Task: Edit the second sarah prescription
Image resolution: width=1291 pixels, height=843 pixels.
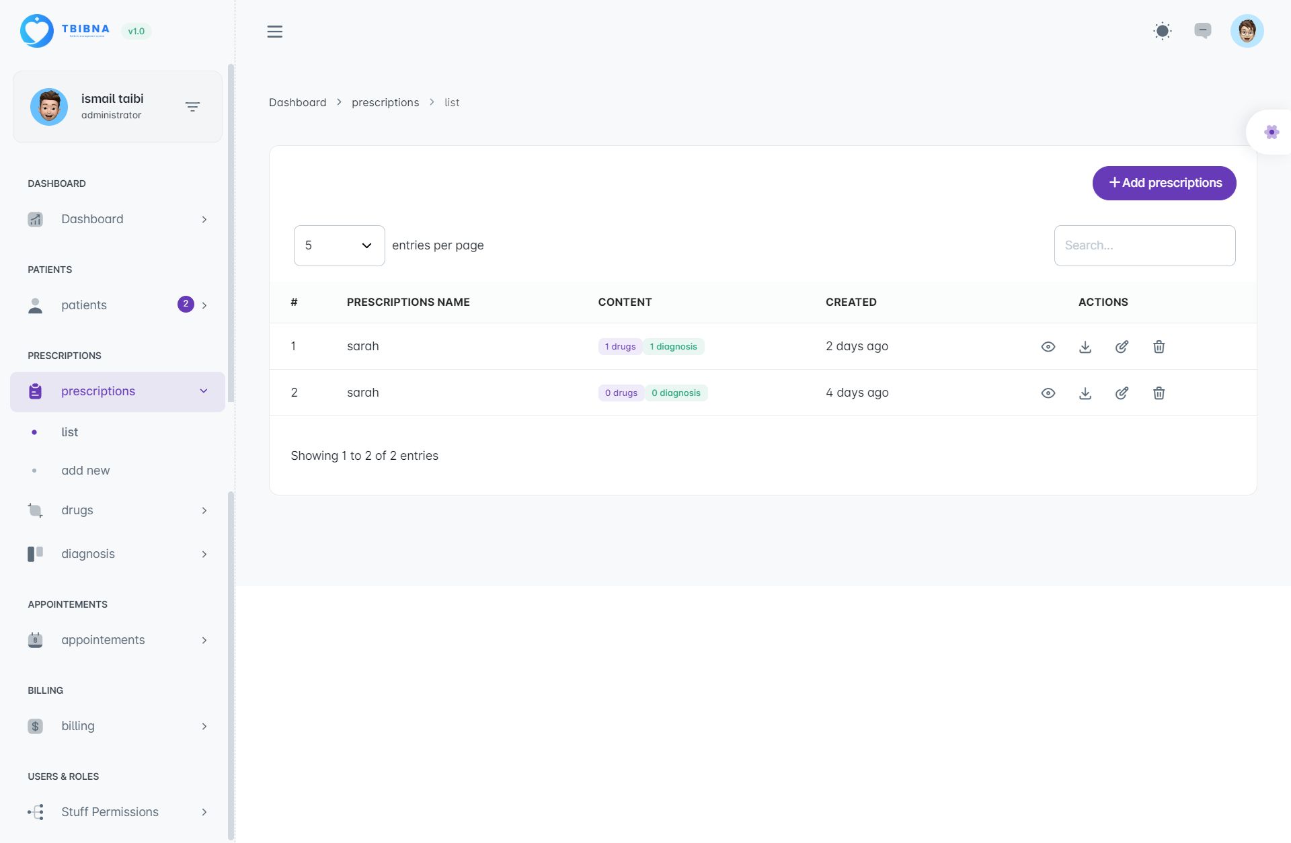Action: point(1122,393)
